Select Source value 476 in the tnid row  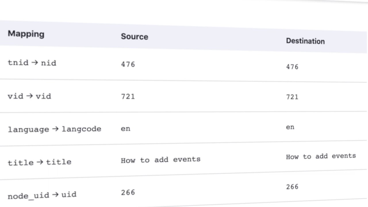pyautogui.click(x=128, y=64)
